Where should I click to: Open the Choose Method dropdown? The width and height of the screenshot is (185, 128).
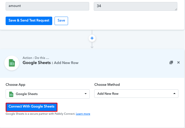pos(136,94)
